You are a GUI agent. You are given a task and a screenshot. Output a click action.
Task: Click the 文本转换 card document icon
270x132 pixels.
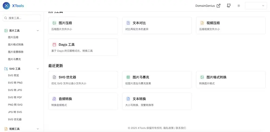pos(128,99)
